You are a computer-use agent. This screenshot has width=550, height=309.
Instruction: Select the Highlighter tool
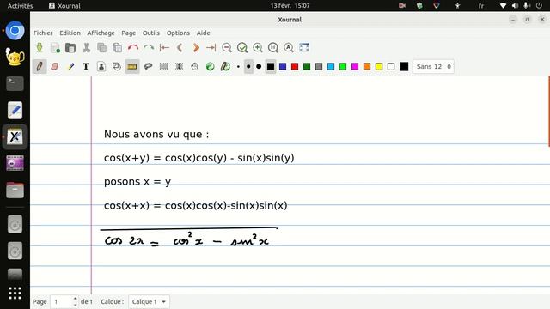click(x=70, y=67)
